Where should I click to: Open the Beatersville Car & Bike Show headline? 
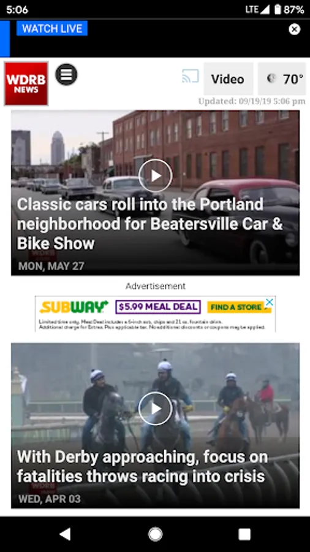pos(149,224)
